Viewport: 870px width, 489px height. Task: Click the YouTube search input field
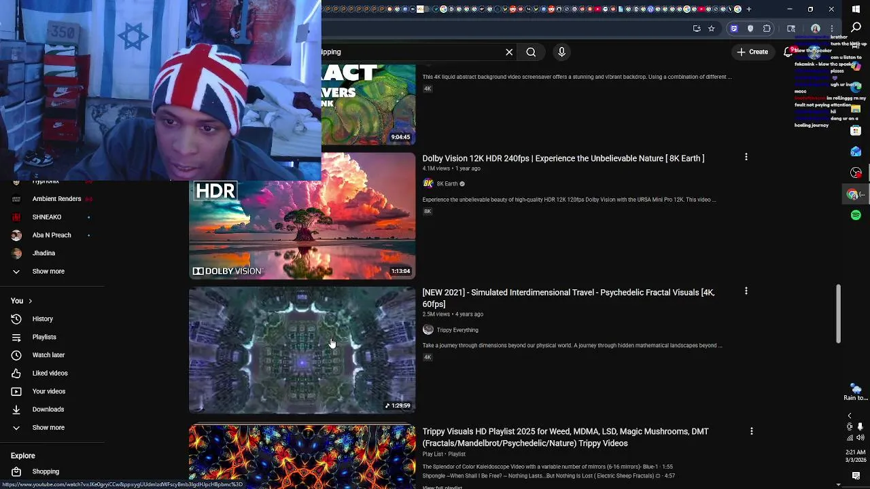click(x=411, y=52)
